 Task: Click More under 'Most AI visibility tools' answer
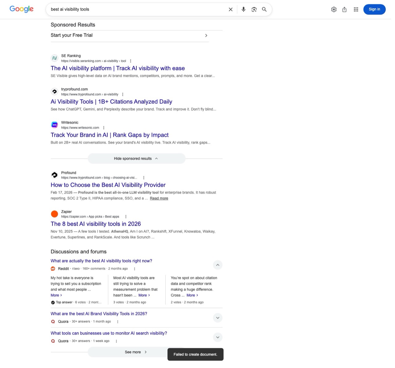point(144,295)
